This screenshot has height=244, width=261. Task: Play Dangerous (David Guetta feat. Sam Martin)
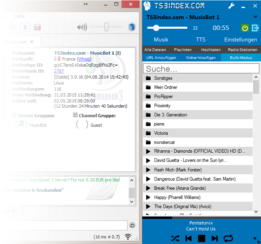(x=148, y=179)
